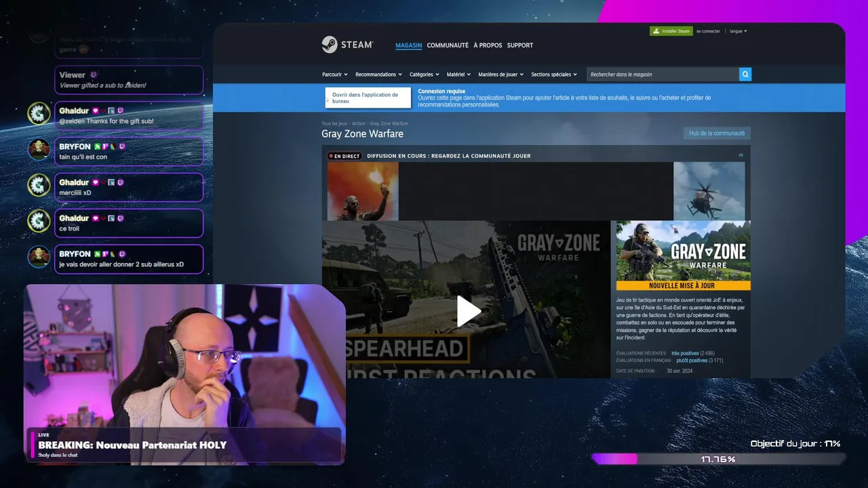Screen dimensions: 868x488
Task: Click the Steam logo
Action: (347, 45)
